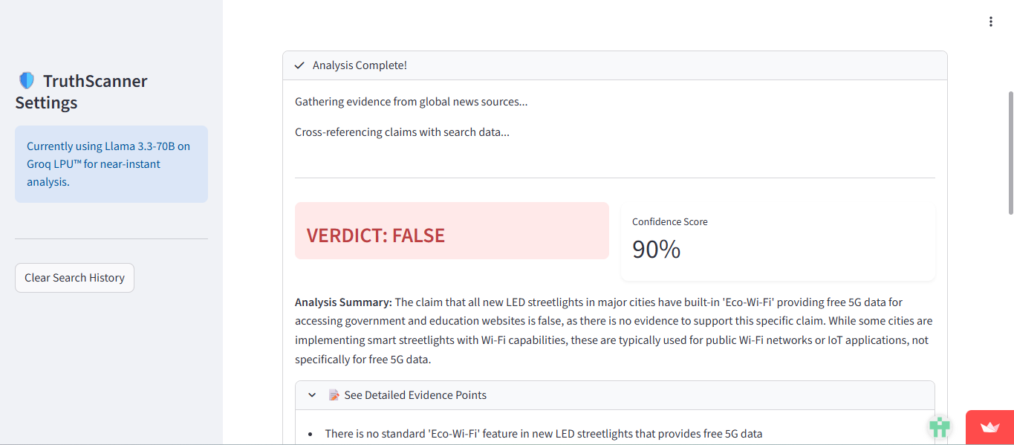Open the three-dot main menu

pyautogui.click(x=990, y=22)
